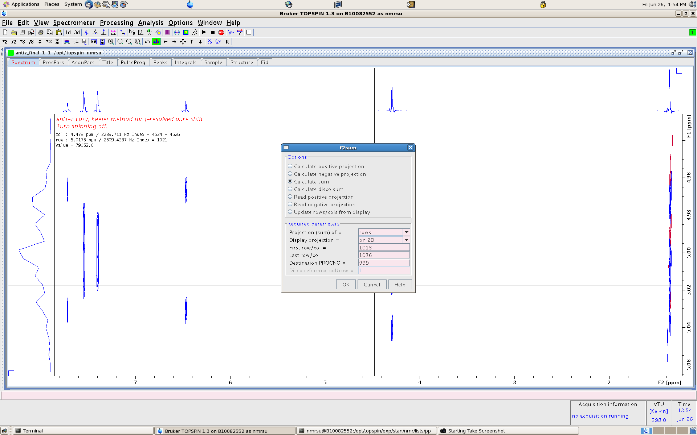Open the Analysis menu
This screenshot has width=697, height=435.
(x=151, y=23)
